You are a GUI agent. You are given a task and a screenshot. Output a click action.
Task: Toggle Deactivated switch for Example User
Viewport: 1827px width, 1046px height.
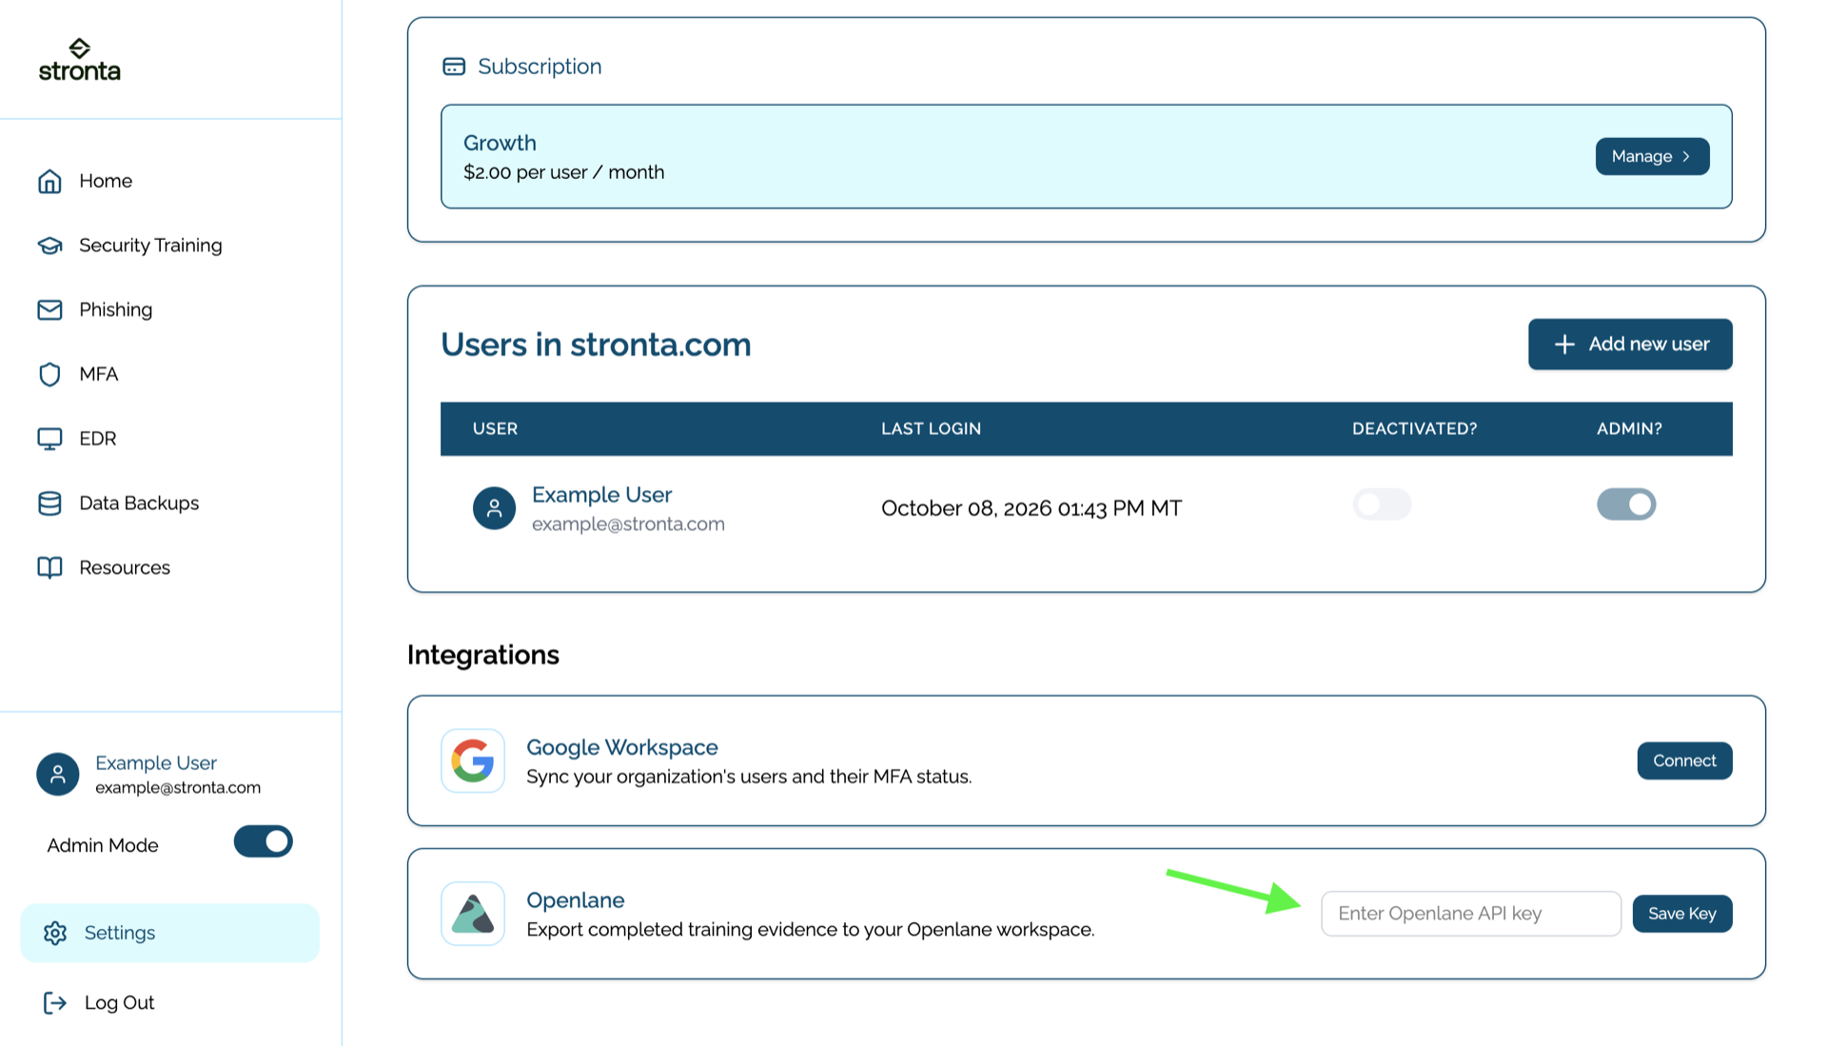1382,504
